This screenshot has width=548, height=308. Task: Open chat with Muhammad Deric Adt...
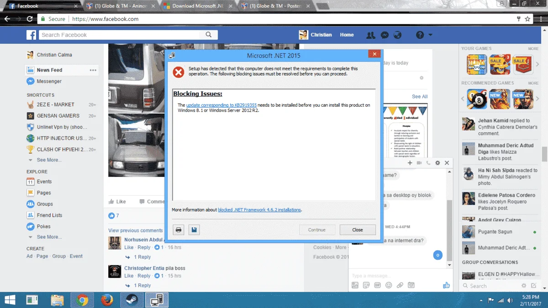[x=499, y=248]
